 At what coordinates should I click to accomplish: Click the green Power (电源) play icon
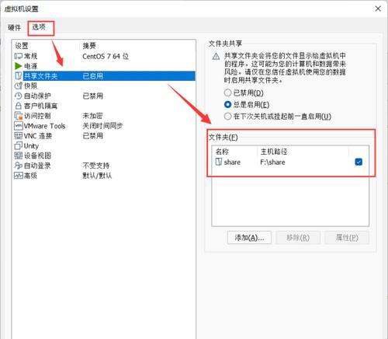click(18, 66)
